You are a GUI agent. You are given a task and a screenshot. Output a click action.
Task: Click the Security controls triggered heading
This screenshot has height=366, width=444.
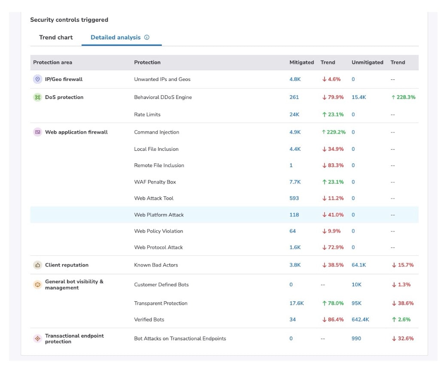(x=69, y=20)
